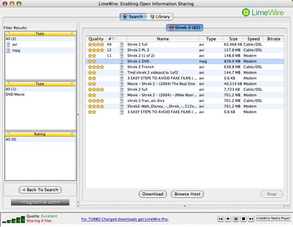Click file icon for Shrek 2 (1 of 2)
Viewport: 293px width, 227px height.
tap(122, 56)
